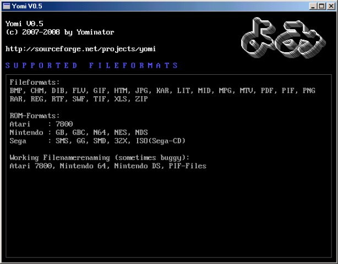Select the PDF entry in fileformats
Viewport: 338px width, 264px height.
click(267, 91)
